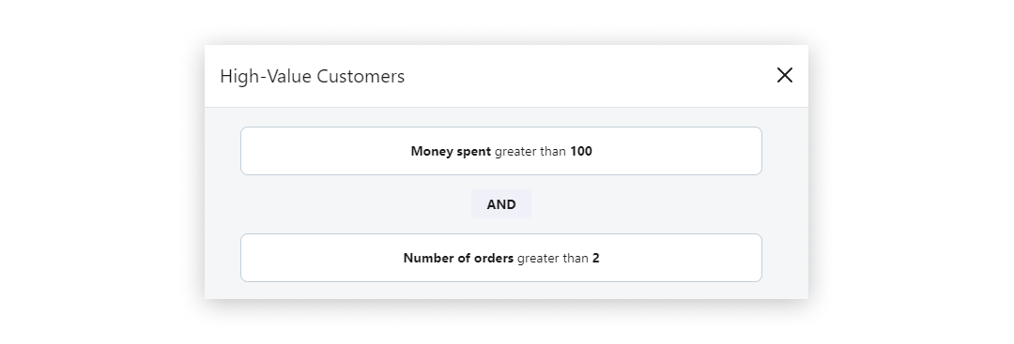1014x344 pixels.
Task: Click the bold Money spent label
Action: click(x=451, y=152)
